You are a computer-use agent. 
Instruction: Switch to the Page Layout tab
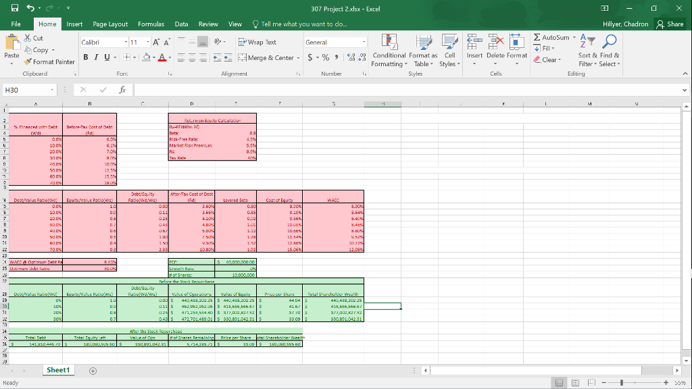coord(110,24)
